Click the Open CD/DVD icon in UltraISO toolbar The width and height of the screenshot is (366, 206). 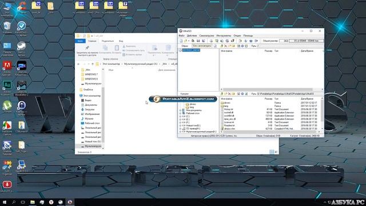(193, 41)
